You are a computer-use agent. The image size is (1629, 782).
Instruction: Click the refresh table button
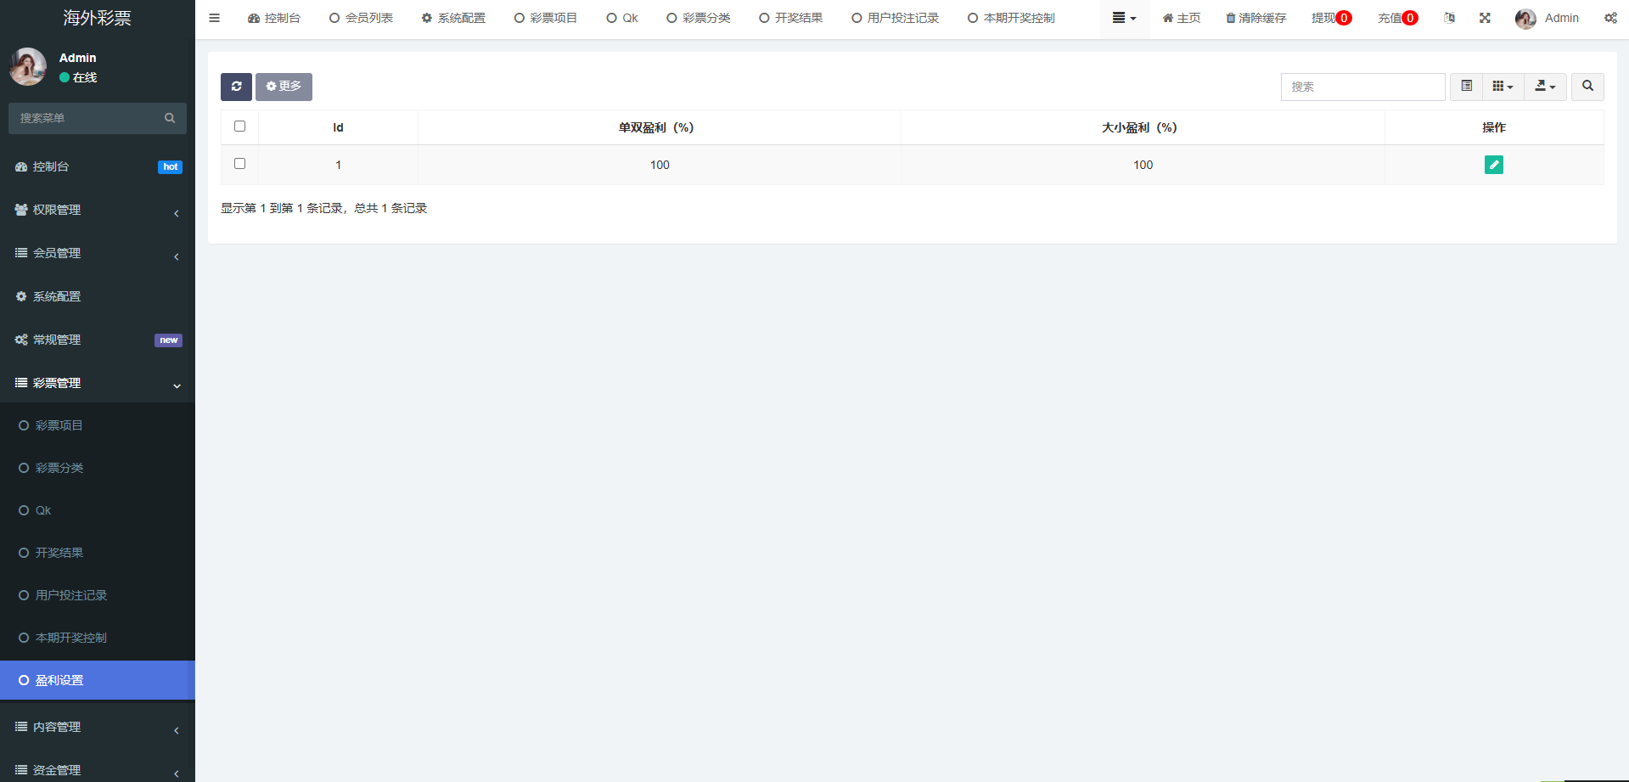[x=236, y=87]
